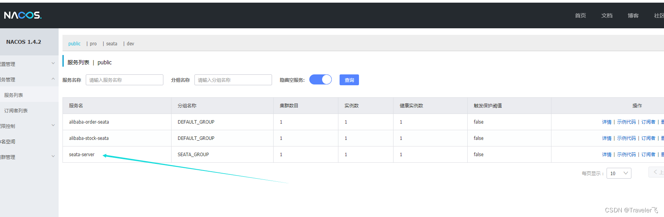Switch to the pro namespace tab
Screen dimensions: 664x217
93,43
